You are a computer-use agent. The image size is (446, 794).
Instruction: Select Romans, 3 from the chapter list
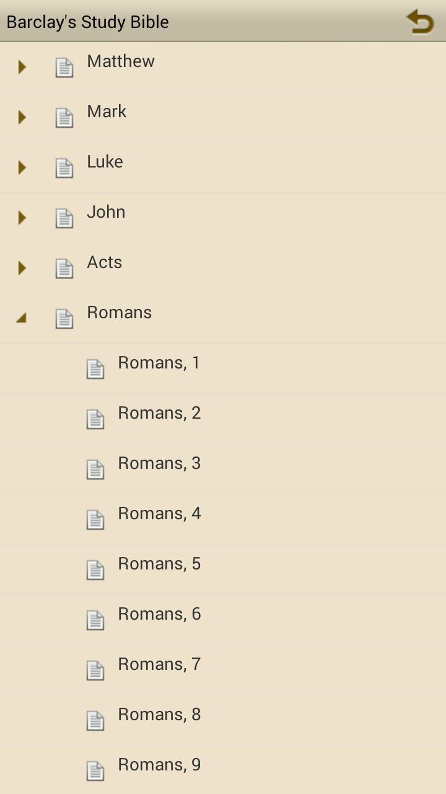tap(159, 463)
